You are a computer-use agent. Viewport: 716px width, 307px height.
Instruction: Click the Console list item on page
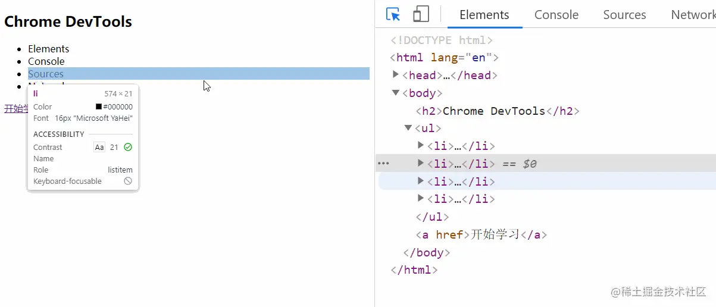pos(46,61)
